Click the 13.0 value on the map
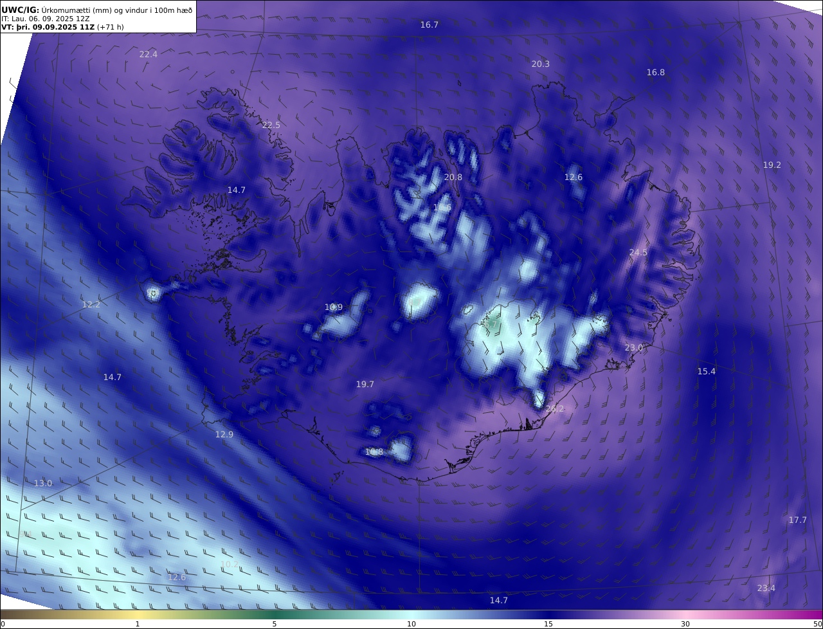 (x=43, y=483)
